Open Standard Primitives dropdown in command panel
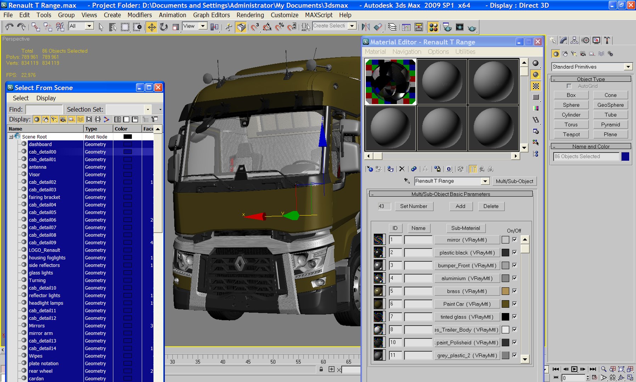The height and width of the screenshot is (382, 636). point(628,66)
